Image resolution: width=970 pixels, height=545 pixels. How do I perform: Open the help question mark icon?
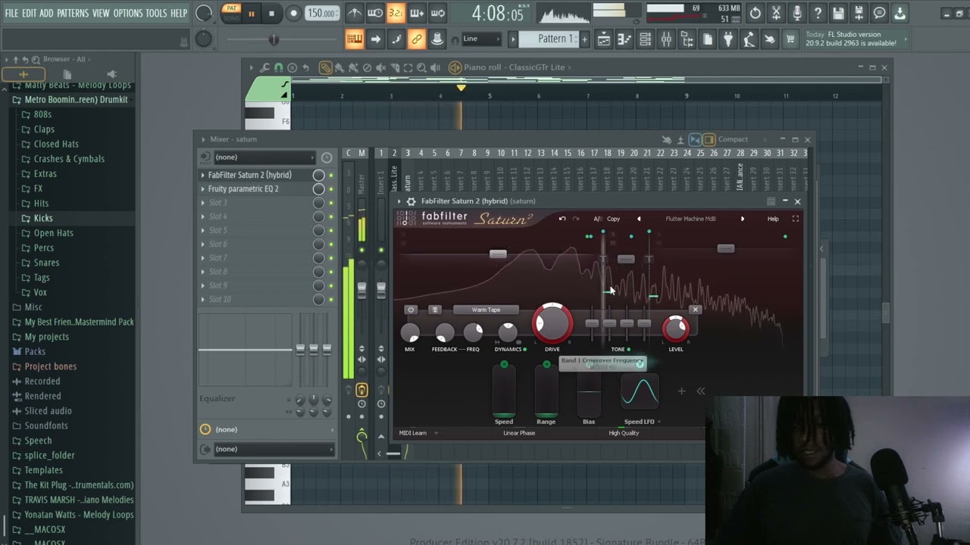818,14
